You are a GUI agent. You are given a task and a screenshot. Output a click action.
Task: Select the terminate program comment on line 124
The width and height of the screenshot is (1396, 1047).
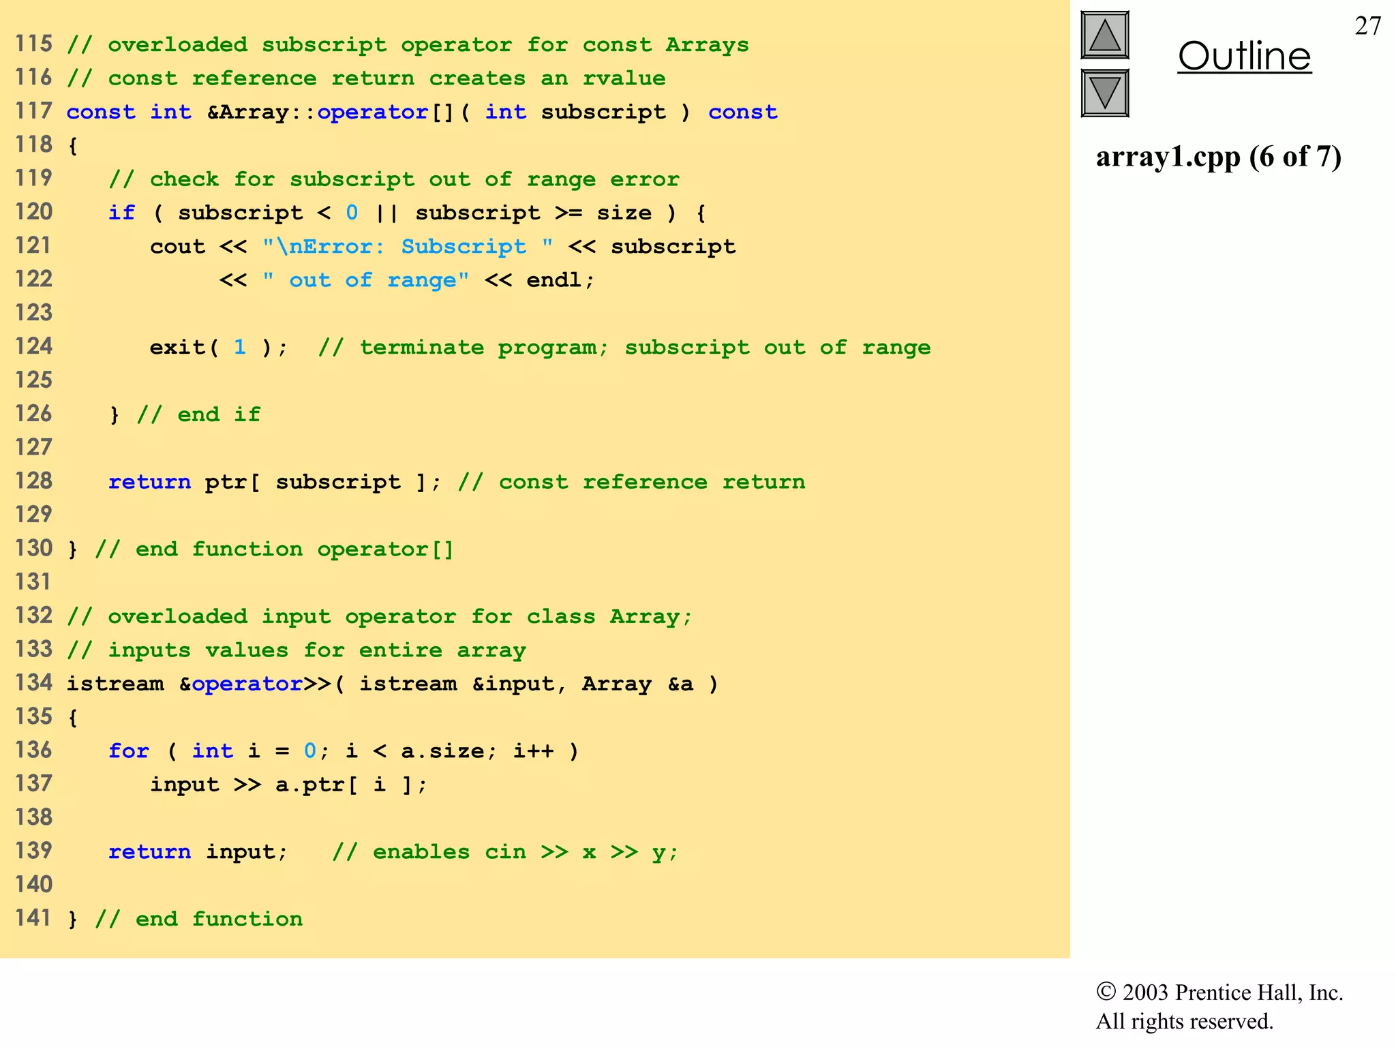[624, 348]
